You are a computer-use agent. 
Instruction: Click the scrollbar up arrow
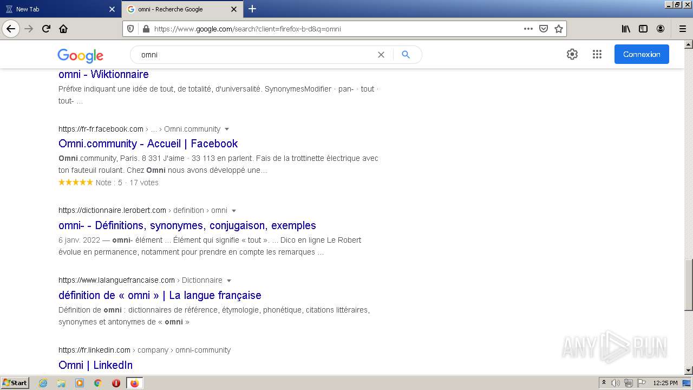click(x=688, y=45)
